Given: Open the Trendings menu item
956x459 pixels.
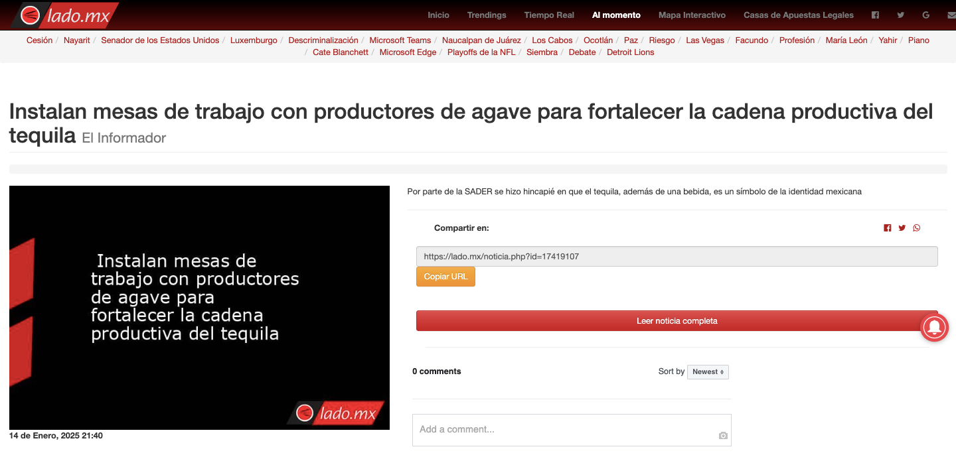Looking at the screenshot, I should 486,15.
